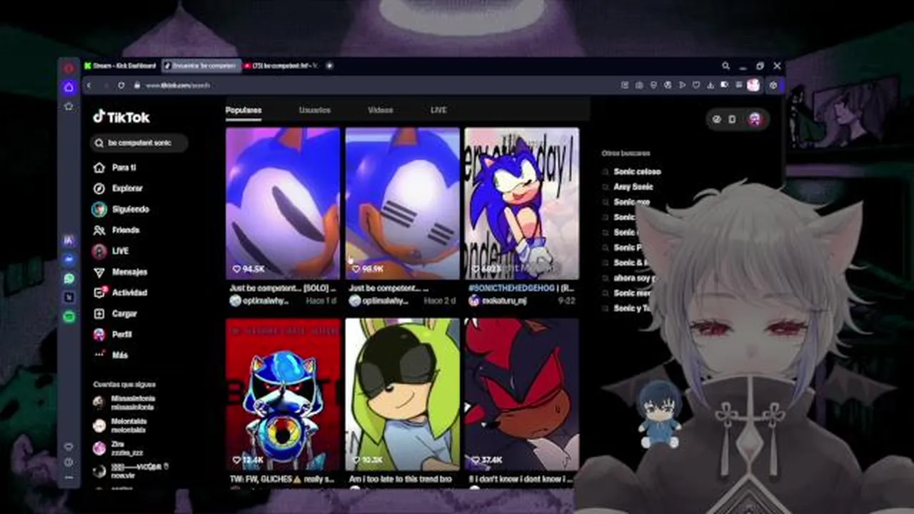This screenshot has height=514, width=914.
Task: Click the Opera sidebar home icon
Action: click(x=69, y=87)
